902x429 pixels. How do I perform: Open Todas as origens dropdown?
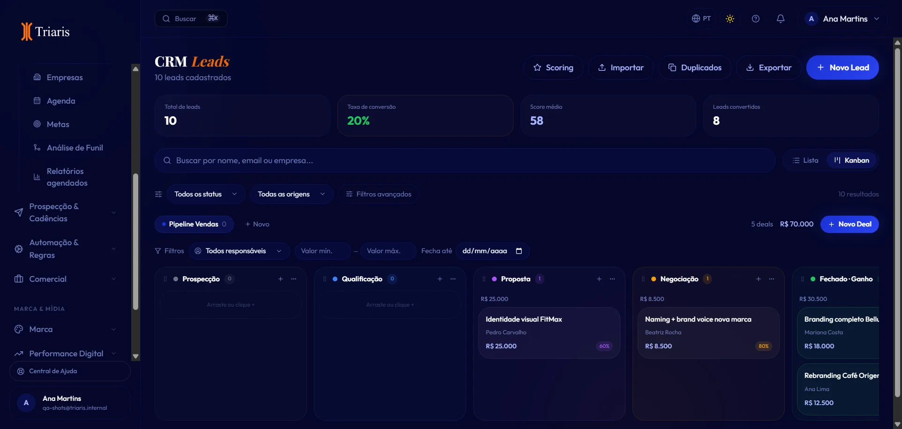291,194
